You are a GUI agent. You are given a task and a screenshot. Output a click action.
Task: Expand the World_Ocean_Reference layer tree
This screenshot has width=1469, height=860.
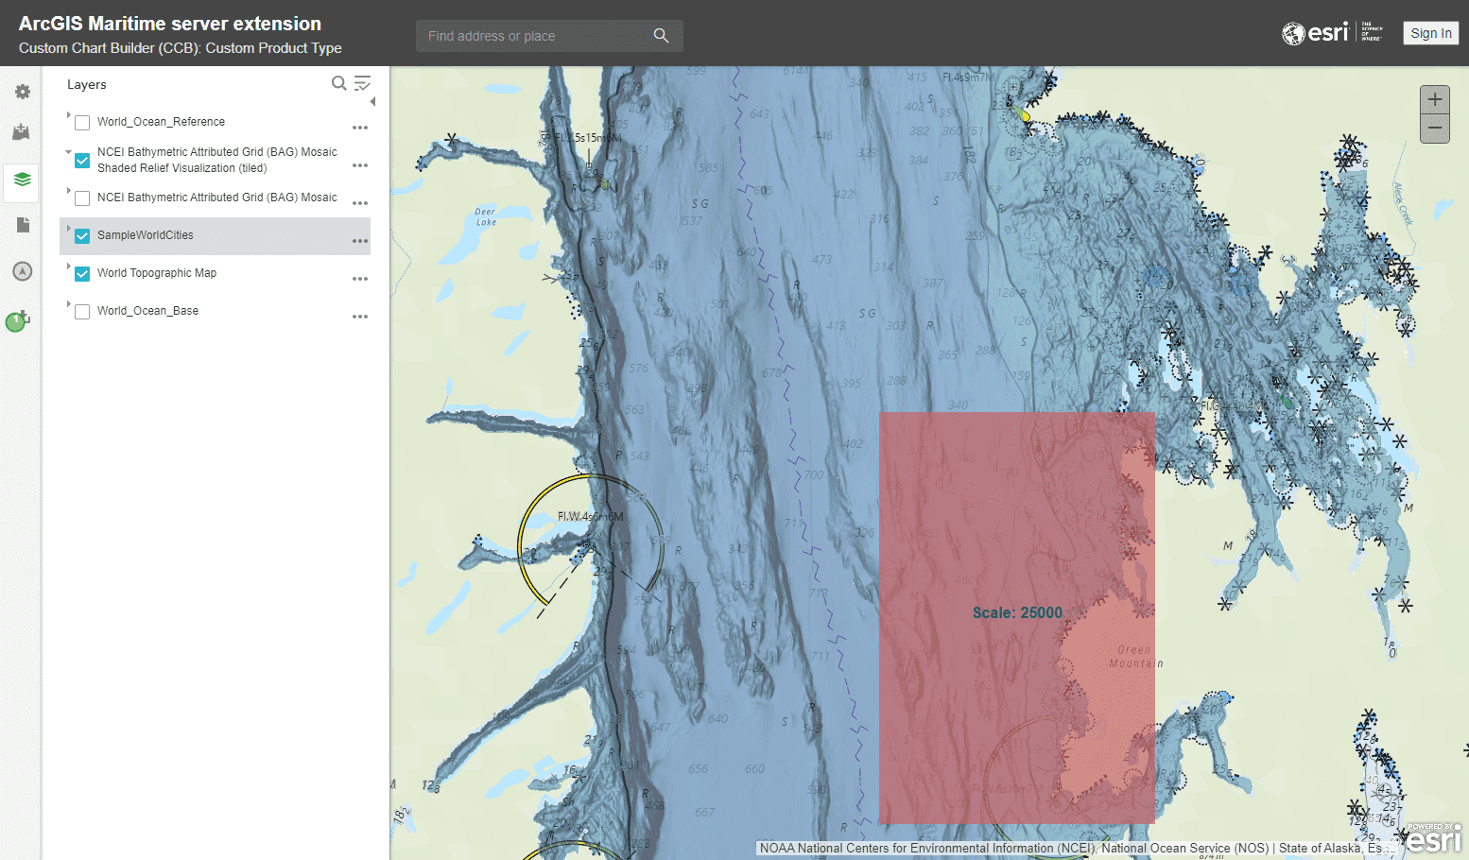coord(68,114)
